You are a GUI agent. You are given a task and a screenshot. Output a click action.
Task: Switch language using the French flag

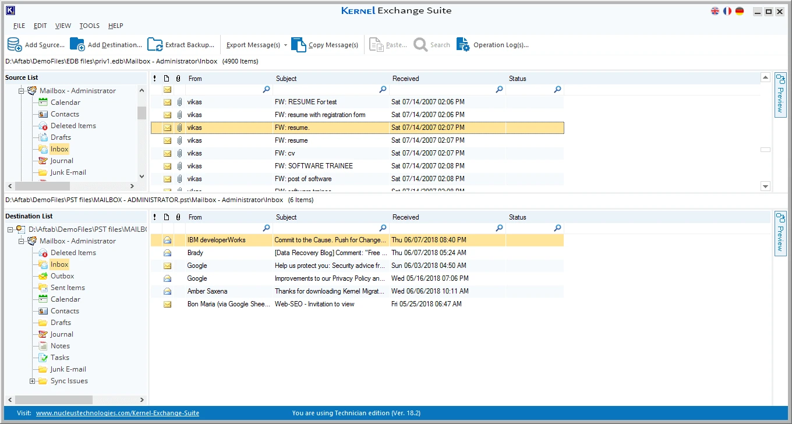pos(727,11)
